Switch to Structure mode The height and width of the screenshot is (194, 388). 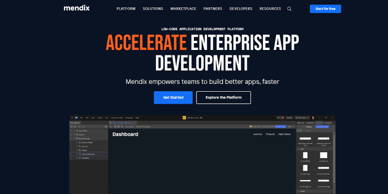point(269,127)
